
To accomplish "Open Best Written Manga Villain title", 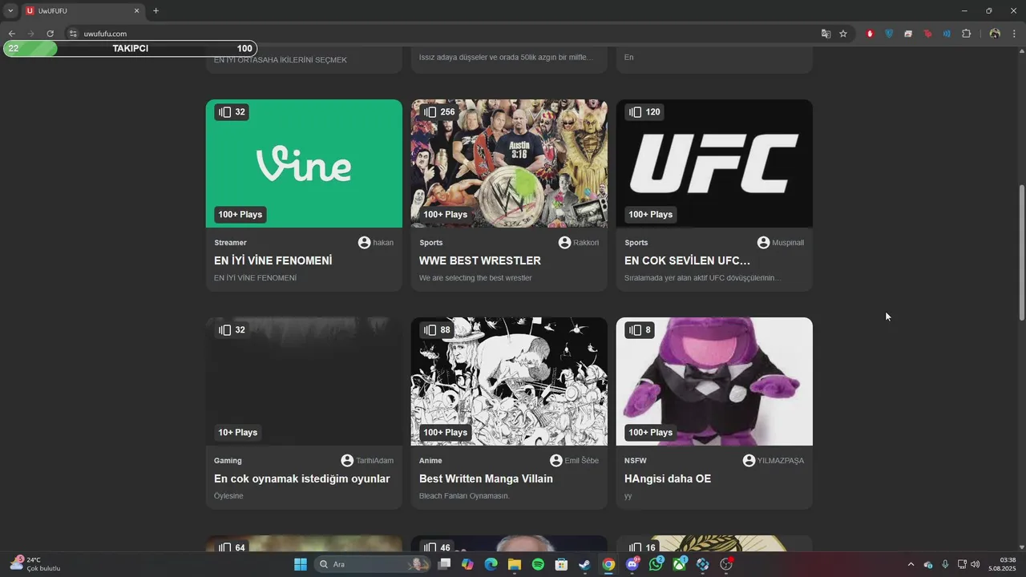I will pos(486,478).
